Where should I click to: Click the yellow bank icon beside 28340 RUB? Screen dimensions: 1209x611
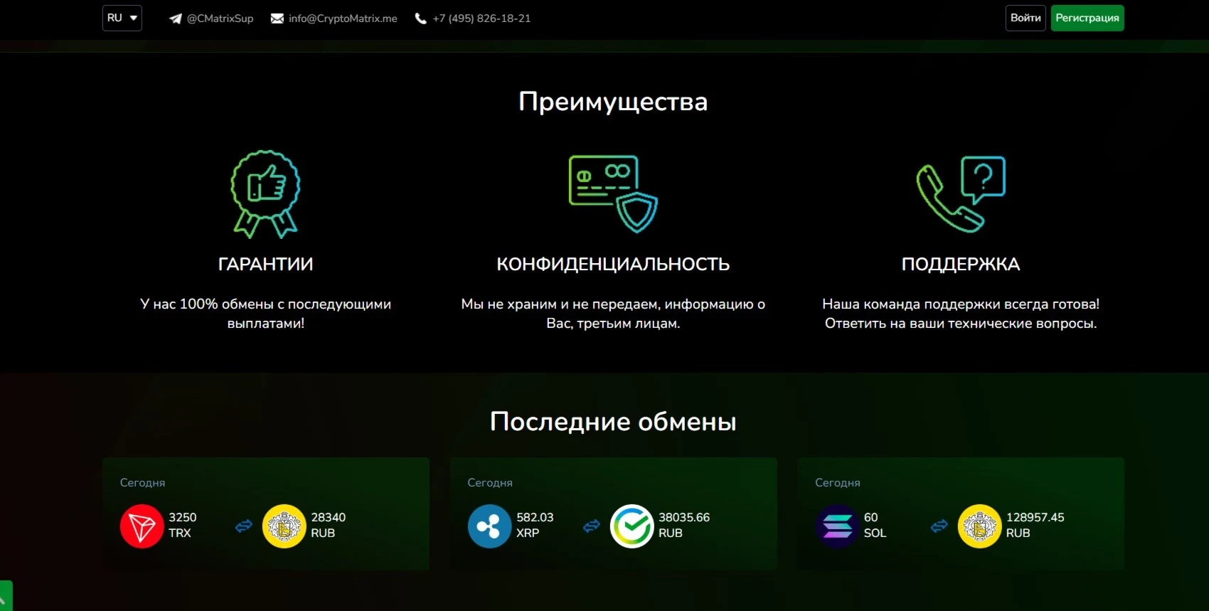[284, 526]
